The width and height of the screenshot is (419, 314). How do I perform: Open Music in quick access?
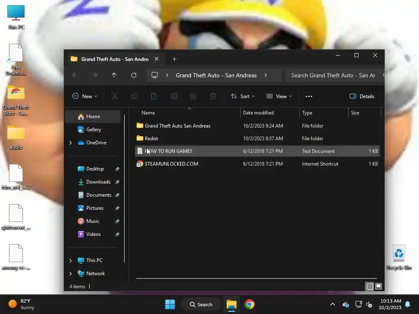(93, 221)
